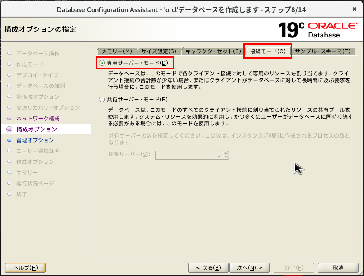Click the 終了 step label in sidebar
Viewport: 364px width, 276px height.
coord(22,194)
